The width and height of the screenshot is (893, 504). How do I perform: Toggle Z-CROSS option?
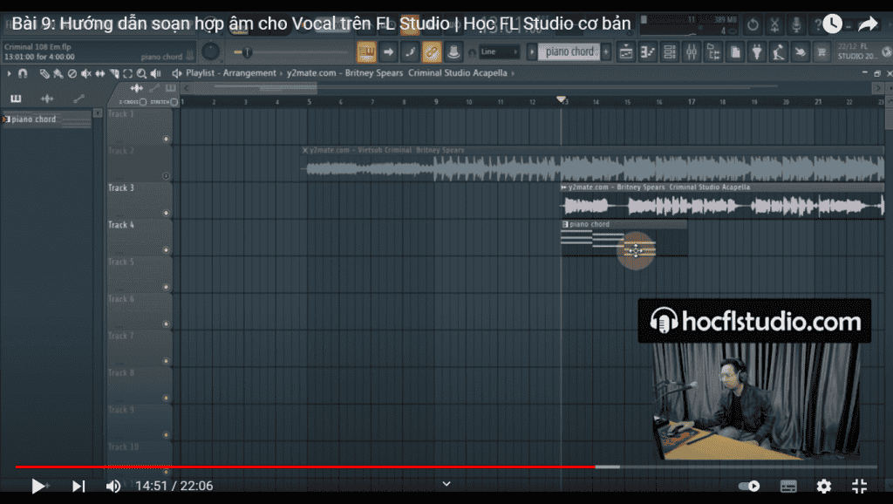[143, 102]
